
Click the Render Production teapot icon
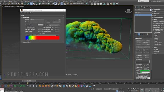coord(117,4)
